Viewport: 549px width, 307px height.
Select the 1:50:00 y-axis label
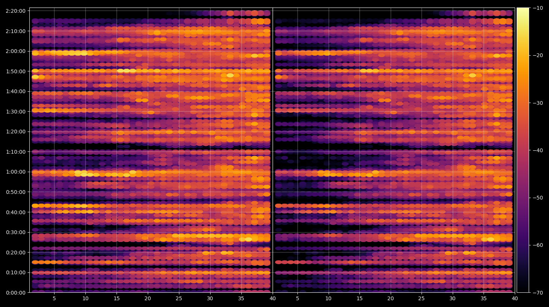pos(16,71)
